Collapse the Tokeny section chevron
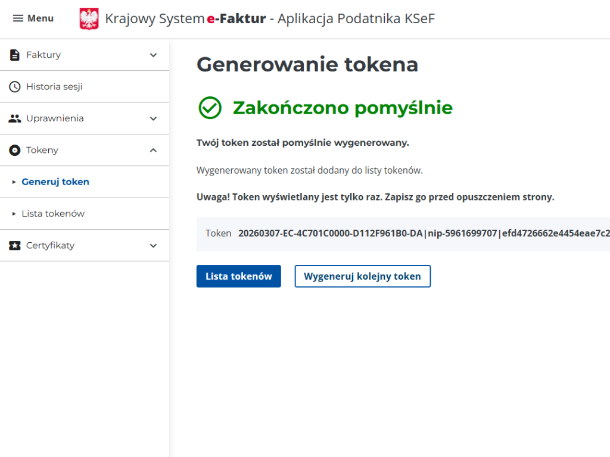The image size is (610, 457). click(x=153, y=150)
